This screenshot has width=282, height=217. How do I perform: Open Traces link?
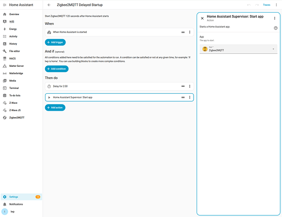266,5
